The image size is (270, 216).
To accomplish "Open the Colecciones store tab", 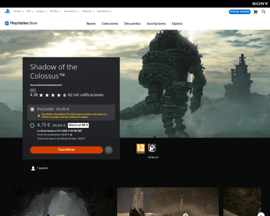I will (110, 24).
